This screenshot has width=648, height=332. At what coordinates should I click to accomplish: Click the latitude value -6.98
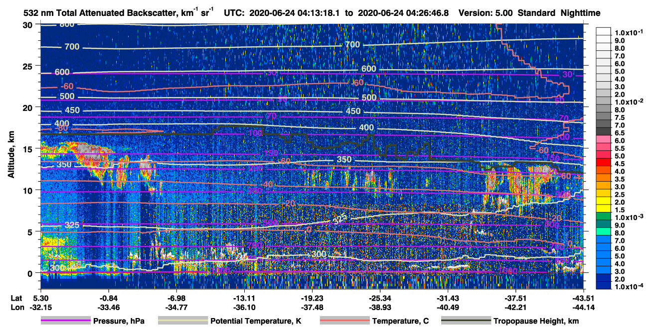(x=176, y=298)
